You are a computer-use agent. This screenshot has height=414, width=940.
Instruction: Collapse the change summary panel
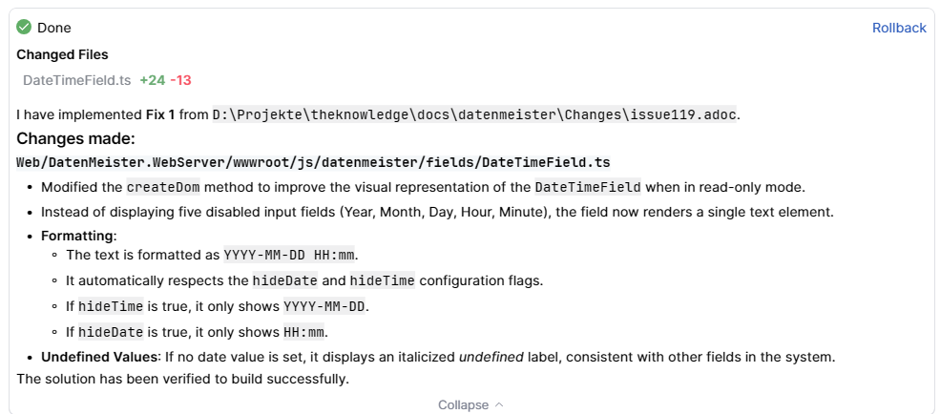coord(463,404)
